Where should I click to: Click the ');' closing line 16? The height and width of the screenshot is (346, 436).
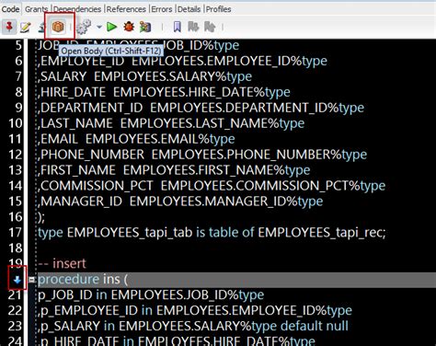pos(41,217)
